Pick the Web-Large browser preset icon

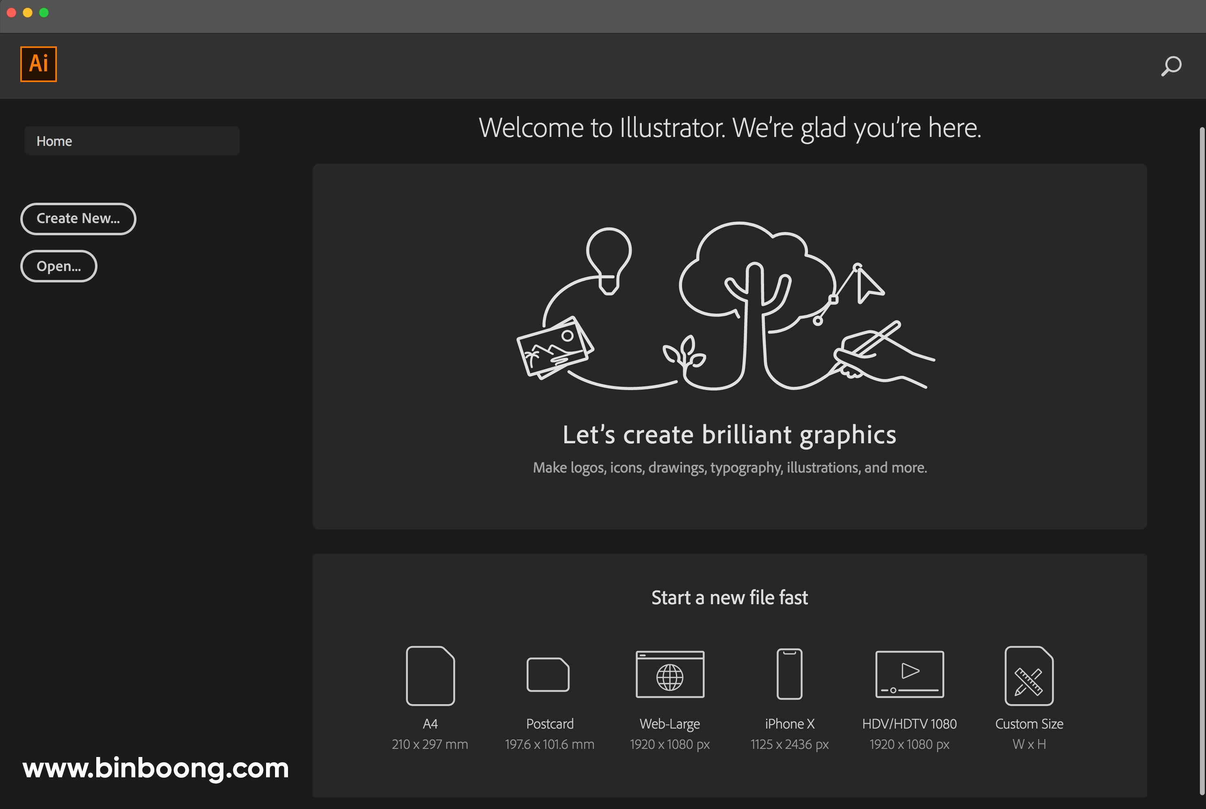point(669,675)
